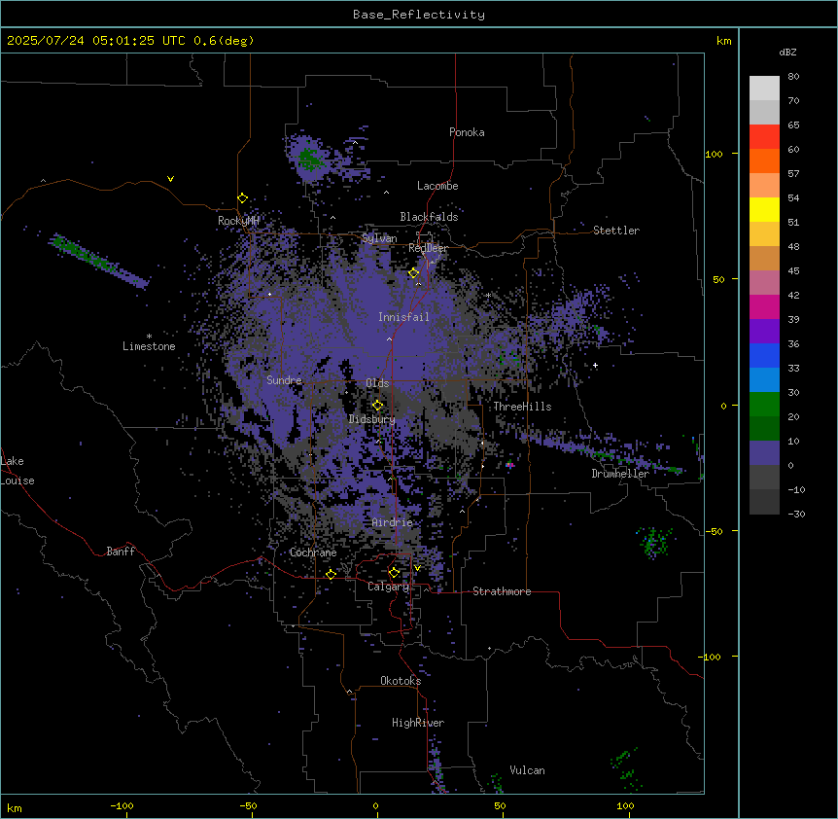Pick the dark blue 33–36 dBZ legend swatch
Image resolution: width=838 pixels, height=819 pixels.
pos(764,355)
